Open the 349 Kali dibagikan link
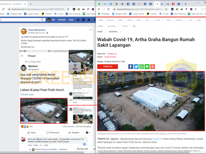The width and height of the screenshot is (206, 154). (84, 126)
